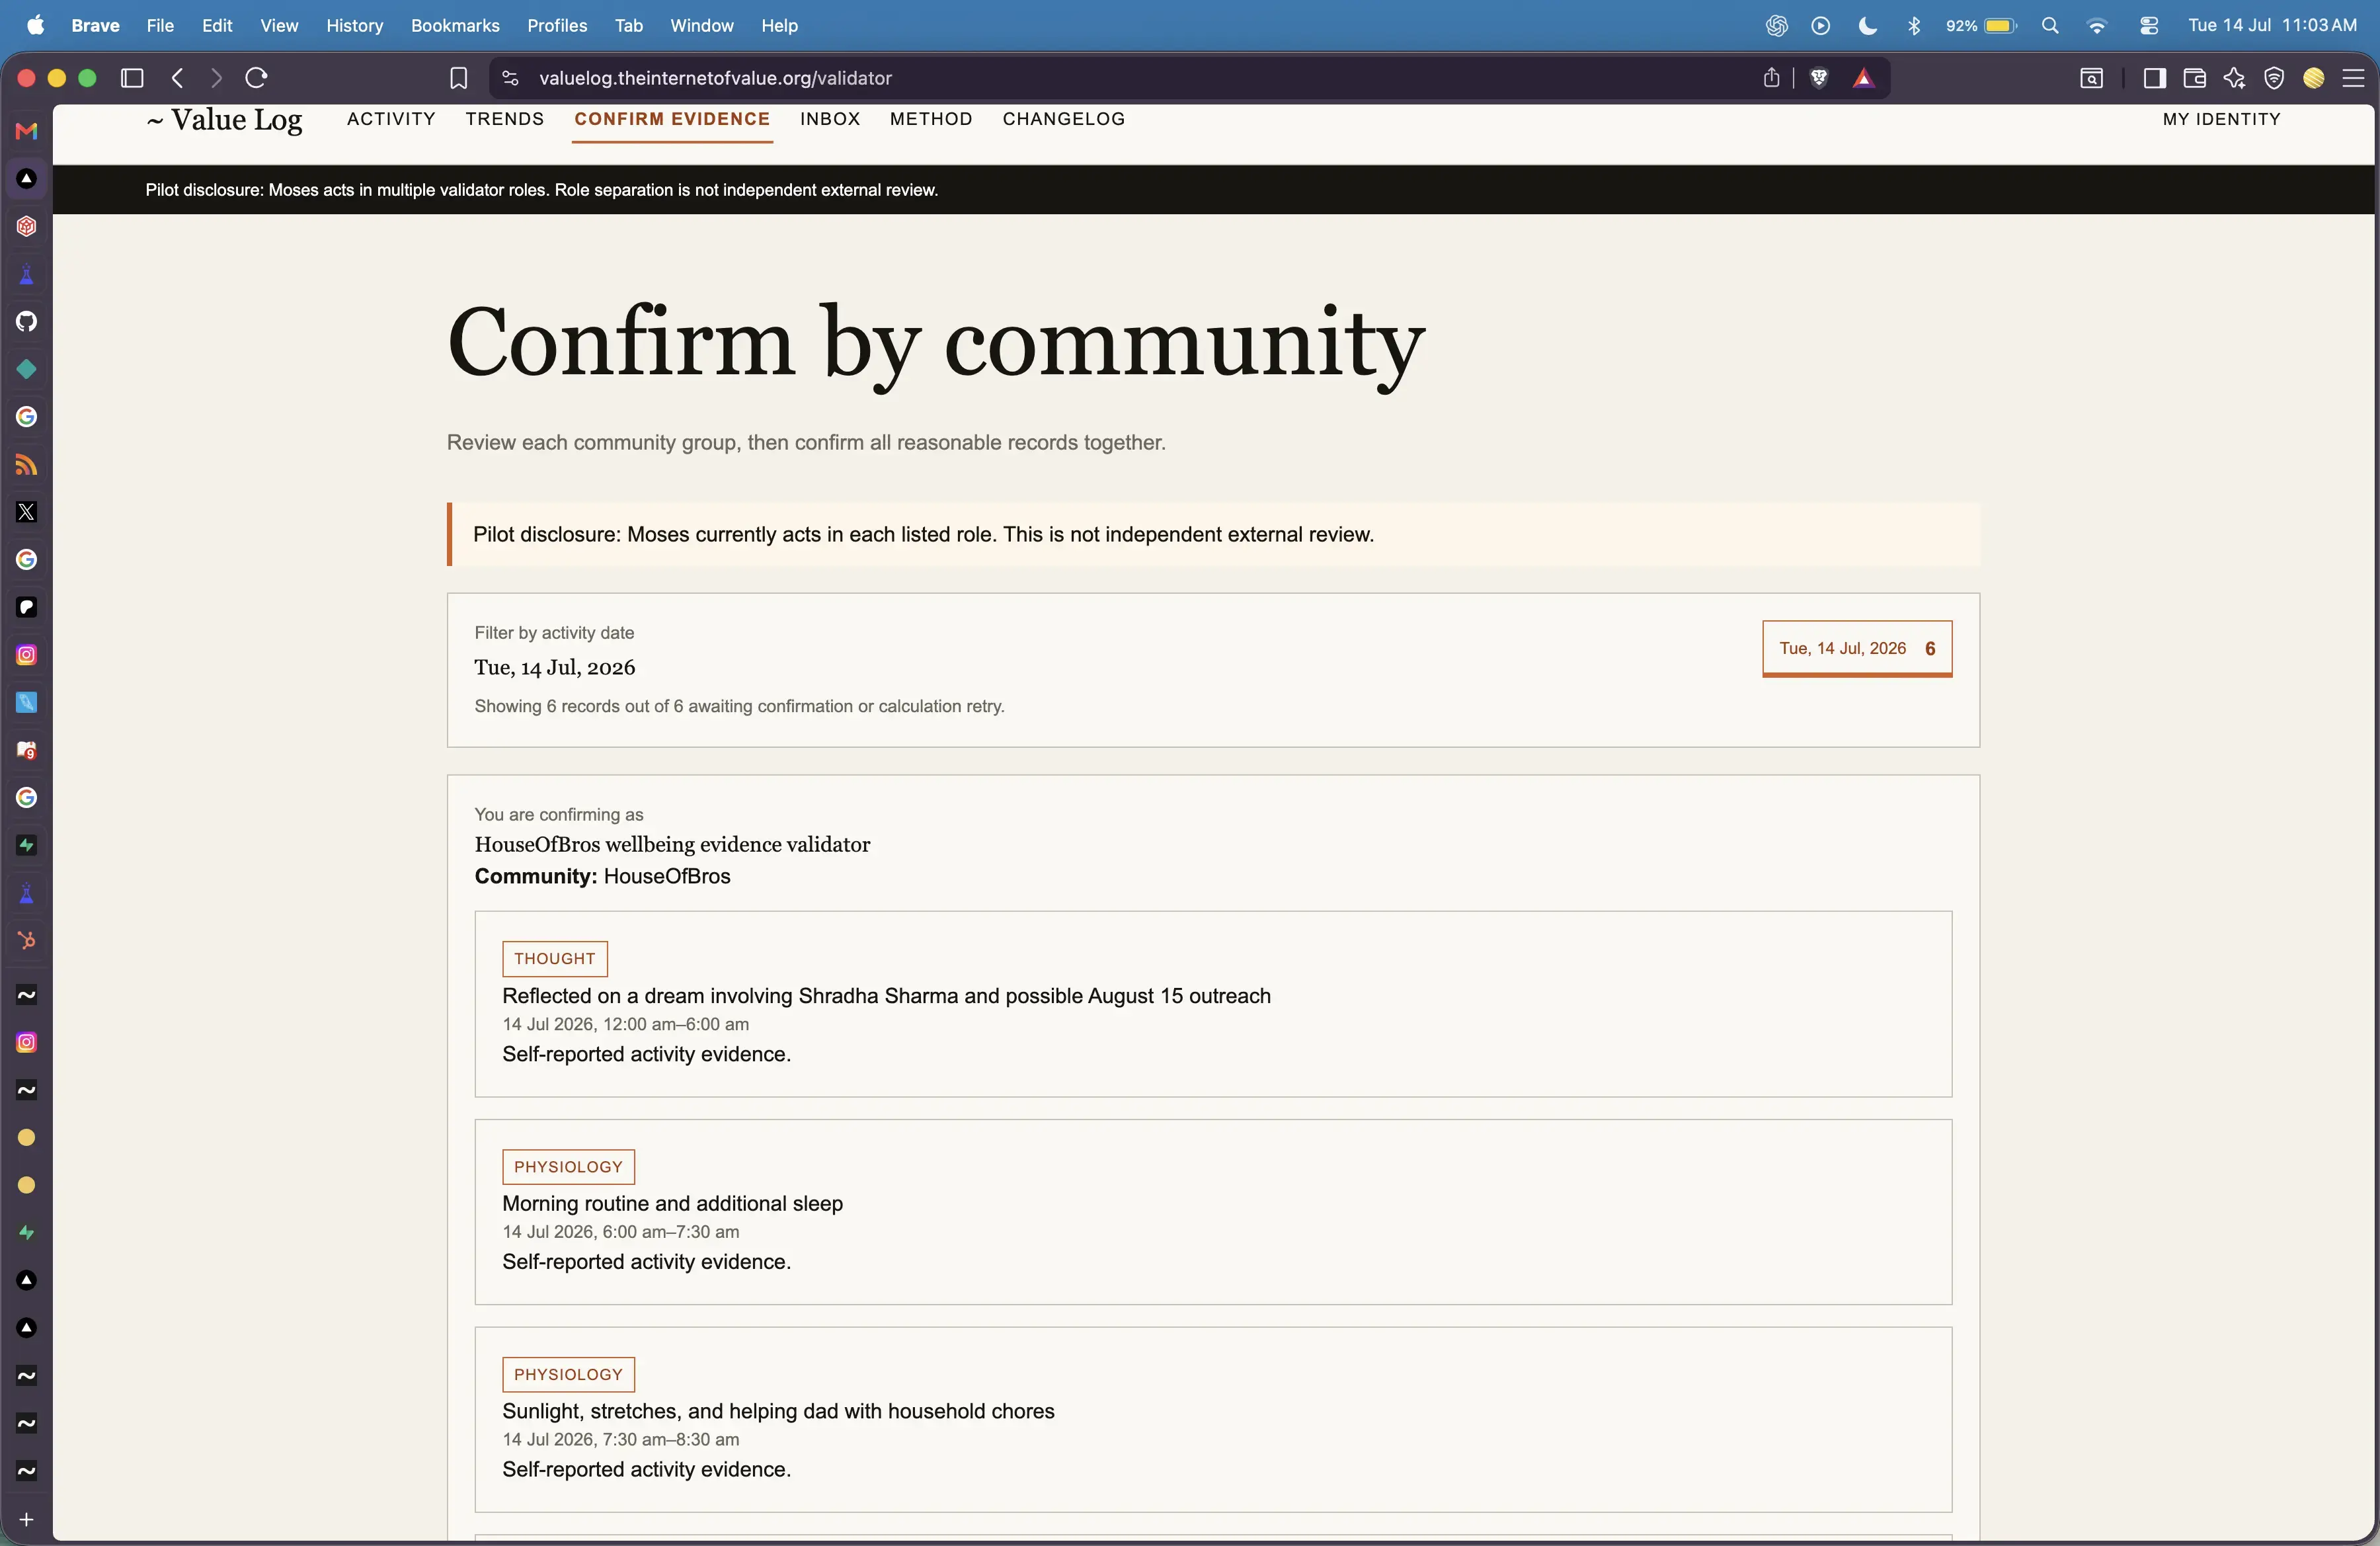
Task: Select the CONFIRM EVIDENCE tab
Action: (x=672, y=119)
